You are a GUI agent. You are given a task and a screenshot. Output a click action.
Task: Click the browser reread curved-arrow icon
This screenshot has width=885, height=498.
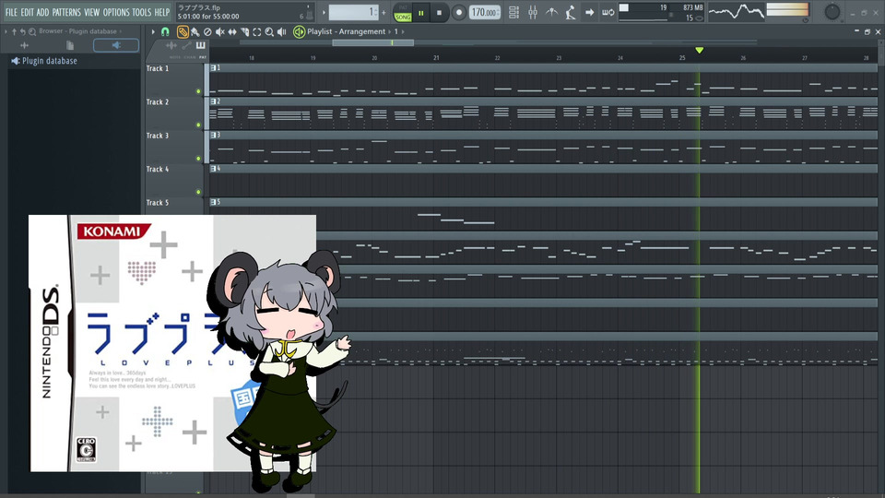click(x=22, y=31)
